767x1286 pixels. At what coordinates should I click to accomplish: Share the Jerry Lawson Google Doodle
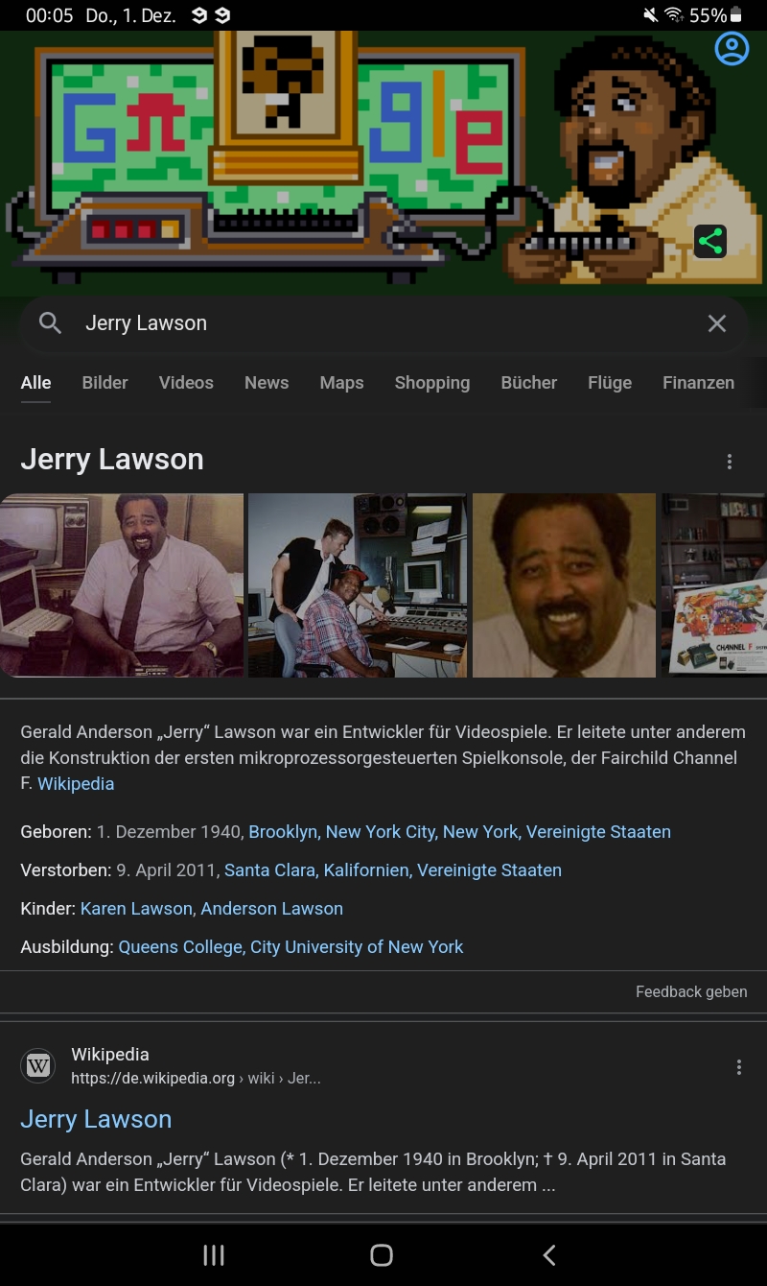(x=710, y=241)
